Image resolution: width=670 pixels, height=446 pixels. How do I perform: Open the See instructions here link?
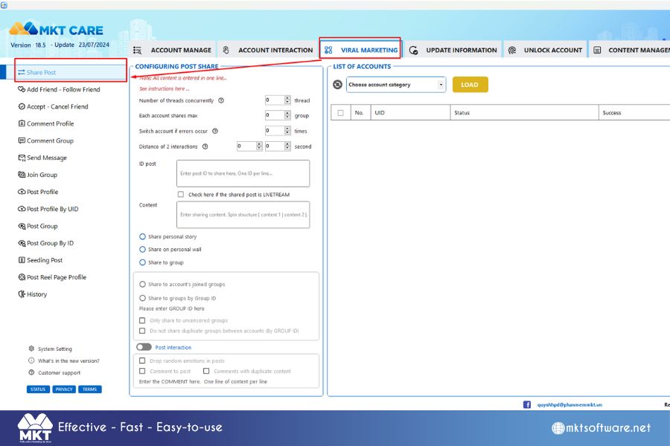coord(164,88)
